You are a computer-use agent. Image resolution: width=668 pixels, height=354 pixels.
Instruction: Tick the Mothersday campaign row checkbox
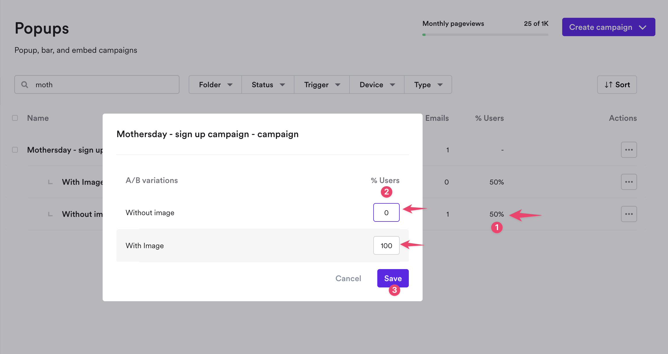15,150
